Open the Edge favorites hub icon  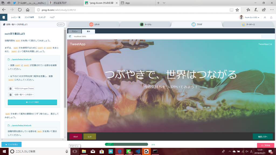[x=248, y=10]
